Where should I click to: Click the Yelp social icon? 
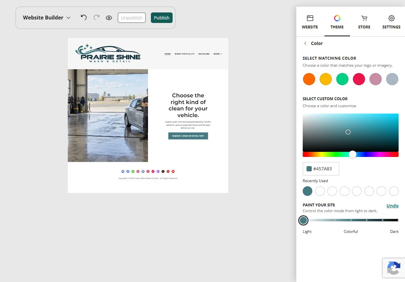point(168,172)
